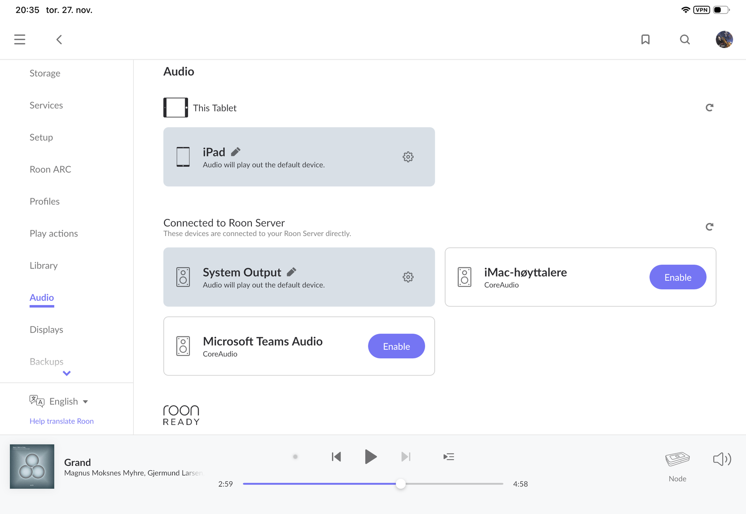Click the System Output speaker icon

183,277
